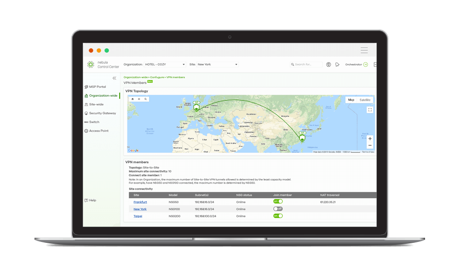Select Security Gateway in sidebar
The width and height of the screenshot is (460, 276).
point(102,113)
